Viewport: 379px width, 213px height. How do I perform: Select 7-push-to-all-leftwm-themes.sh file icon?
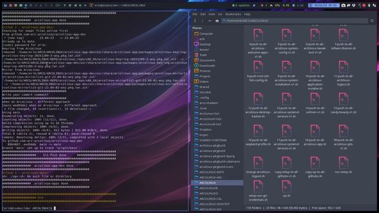[x=343, y=35]
